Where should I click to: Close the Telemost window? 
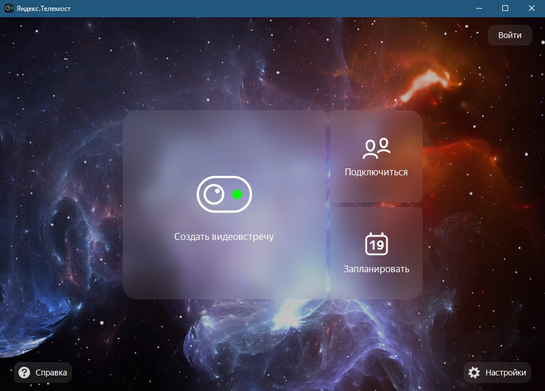[x=532, y=8]
